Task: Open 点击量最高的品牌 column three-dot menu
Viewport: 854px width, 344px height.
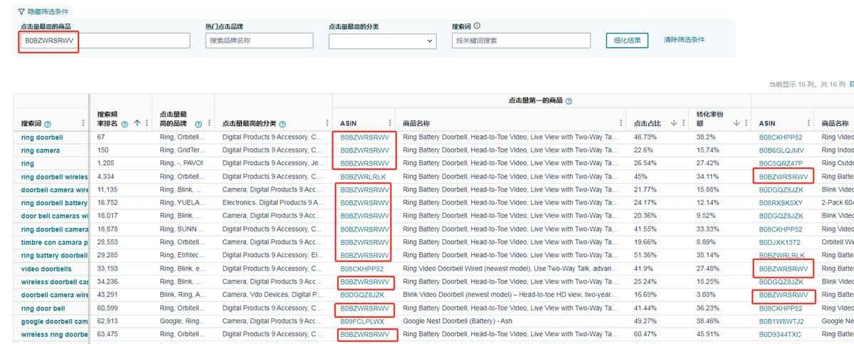Action: 209,123
